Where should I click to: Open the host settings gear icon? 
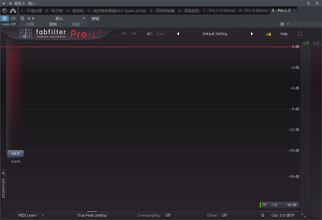click(282, 24)
